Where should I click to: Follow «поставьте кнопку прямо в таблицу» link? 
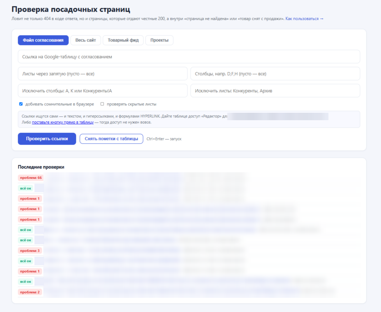point(63,122)
